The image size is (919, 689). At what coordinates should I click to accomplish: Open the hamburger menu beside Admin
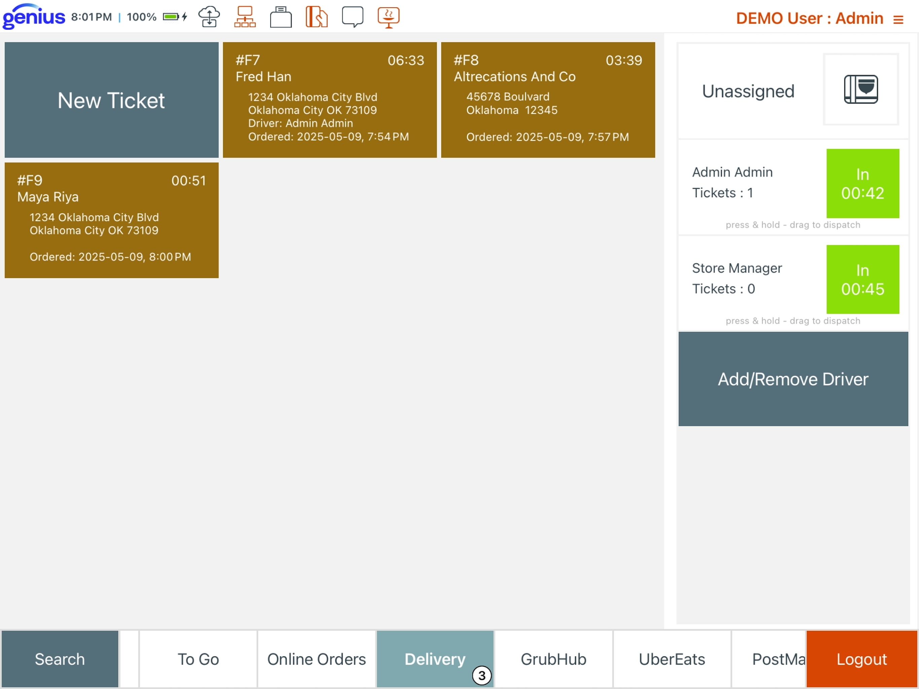tap(898, 19)
